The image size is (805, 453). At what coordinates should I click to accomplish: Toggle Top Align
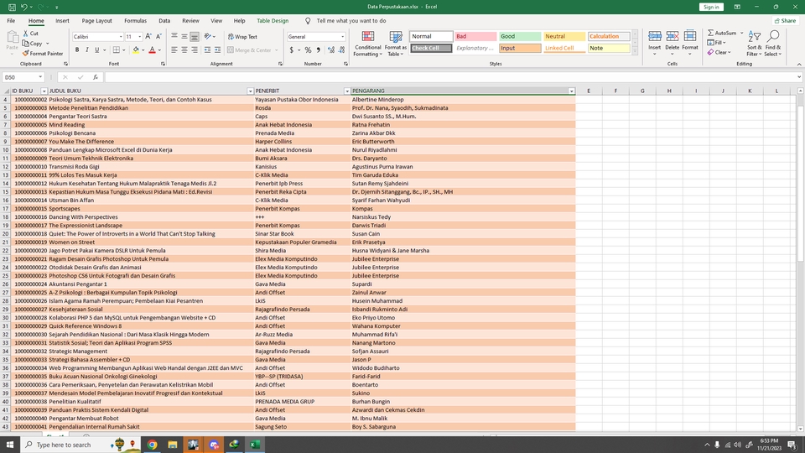(174, 36)
